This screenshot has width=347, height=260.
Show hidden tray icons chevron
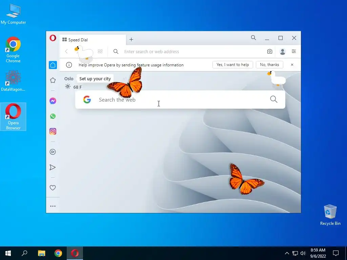[287, 253]
